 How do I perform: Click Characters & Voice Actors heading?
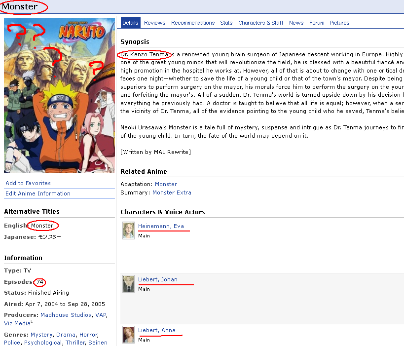pos(163,212)
